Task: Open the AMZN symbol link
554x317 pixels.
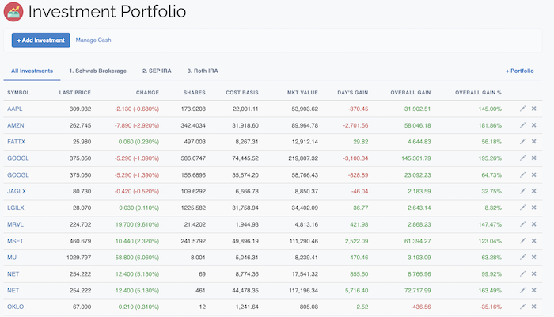Action: tap(16, 125)
